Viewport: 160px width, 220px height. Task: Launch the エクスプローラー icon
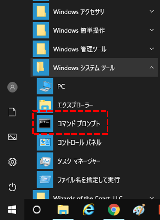pos(45,105)
